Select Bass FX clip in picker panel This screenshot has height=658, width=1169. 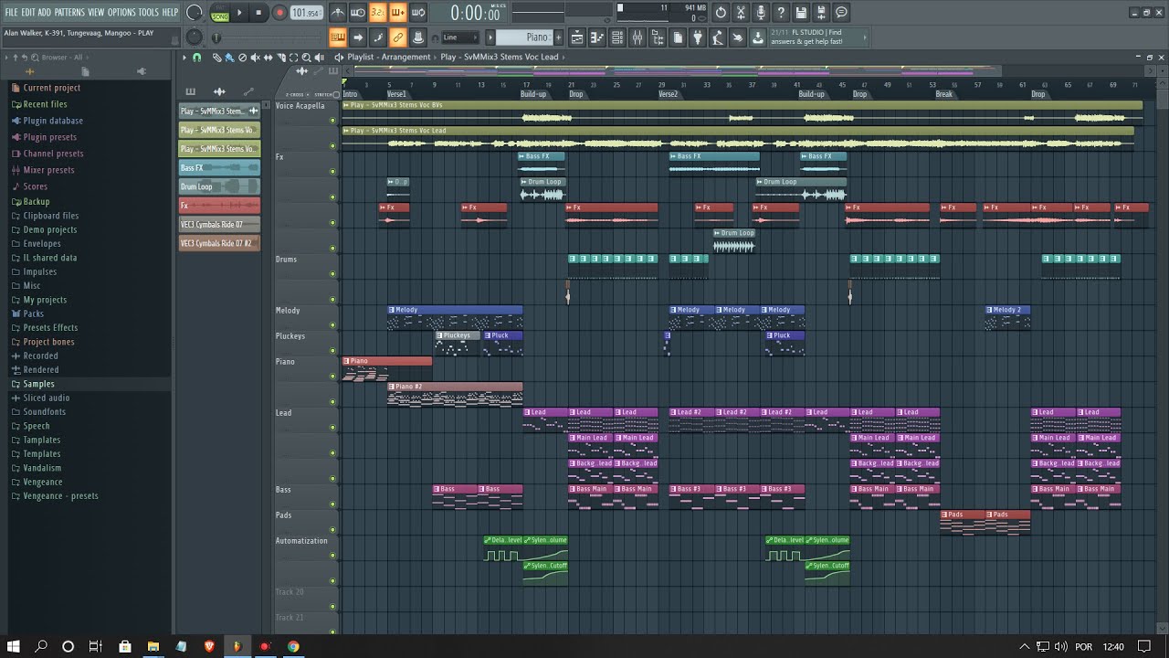click(x=219, y=167)
